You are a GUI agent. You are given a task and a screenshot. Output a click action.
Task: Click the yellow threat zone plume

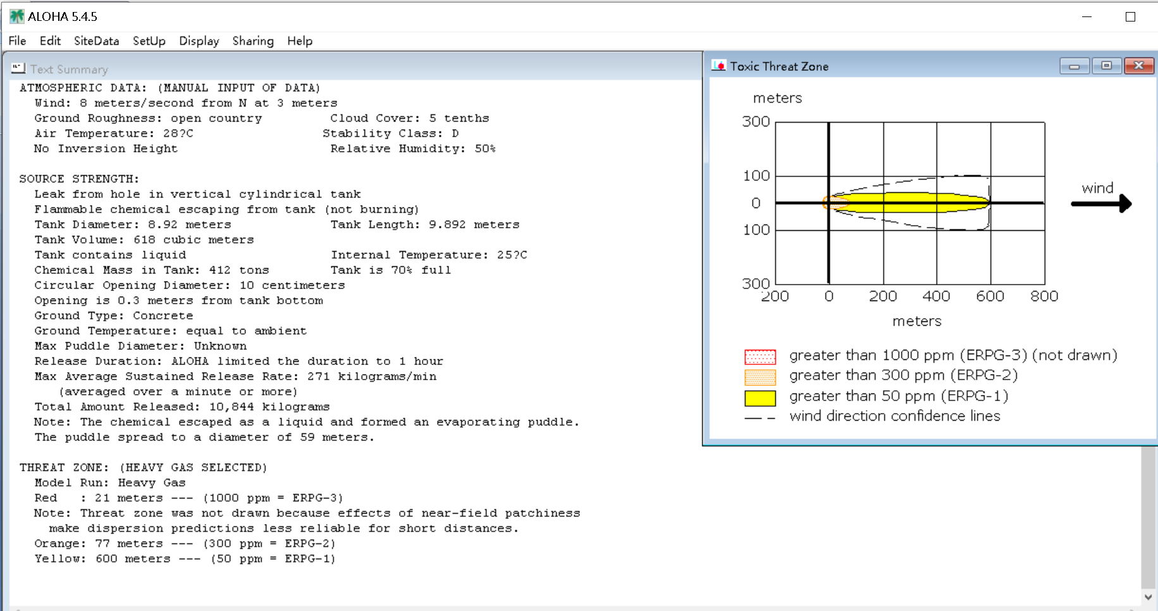911,203
